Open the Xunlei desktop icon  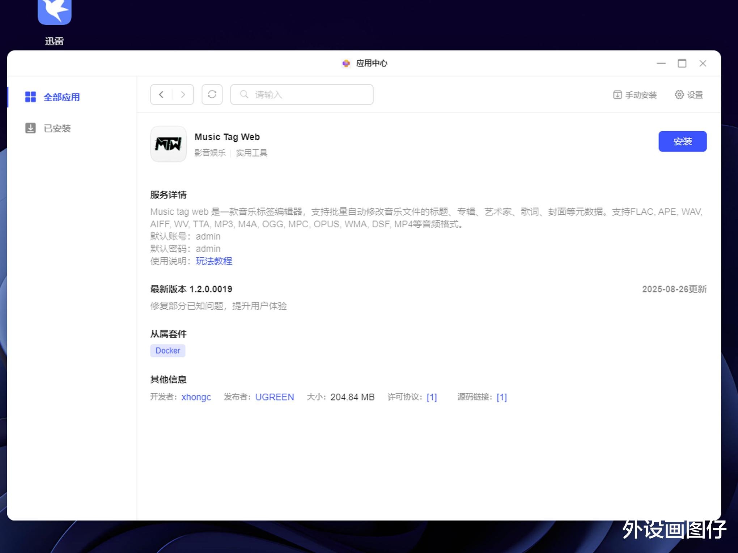coord(54,14)
